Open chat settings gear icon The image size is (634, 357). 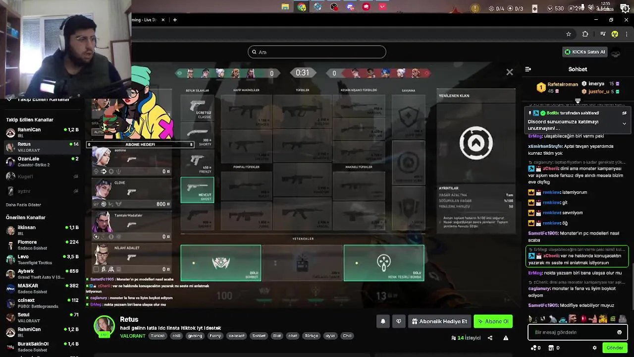(594, 348)
